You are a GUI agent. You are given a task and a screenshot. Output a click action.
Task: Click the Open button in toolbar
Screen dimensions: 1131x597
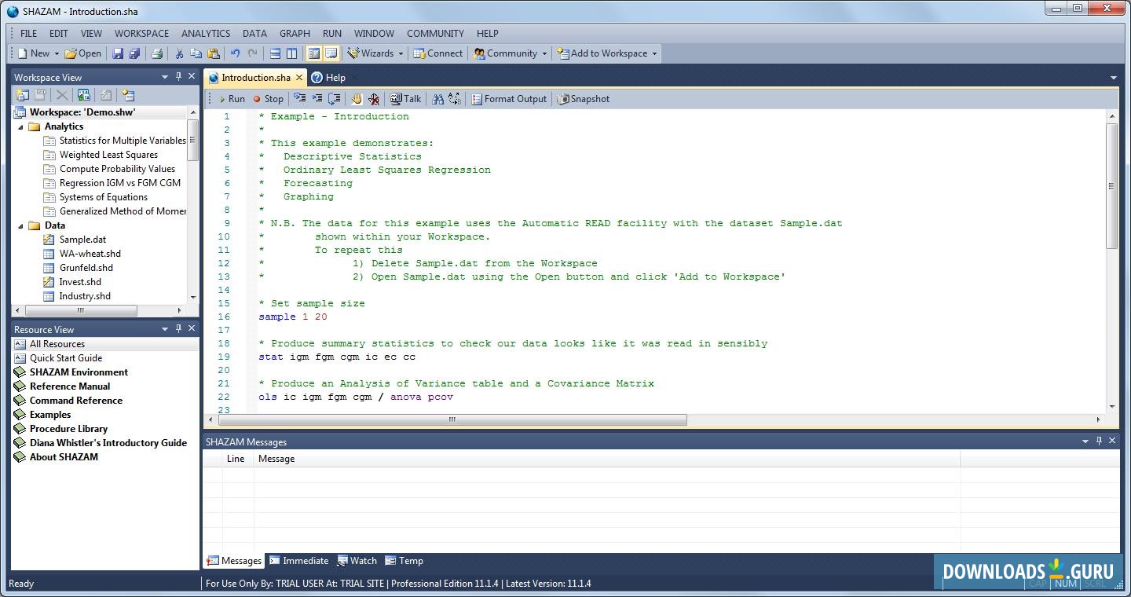click(x=83, y=53)
